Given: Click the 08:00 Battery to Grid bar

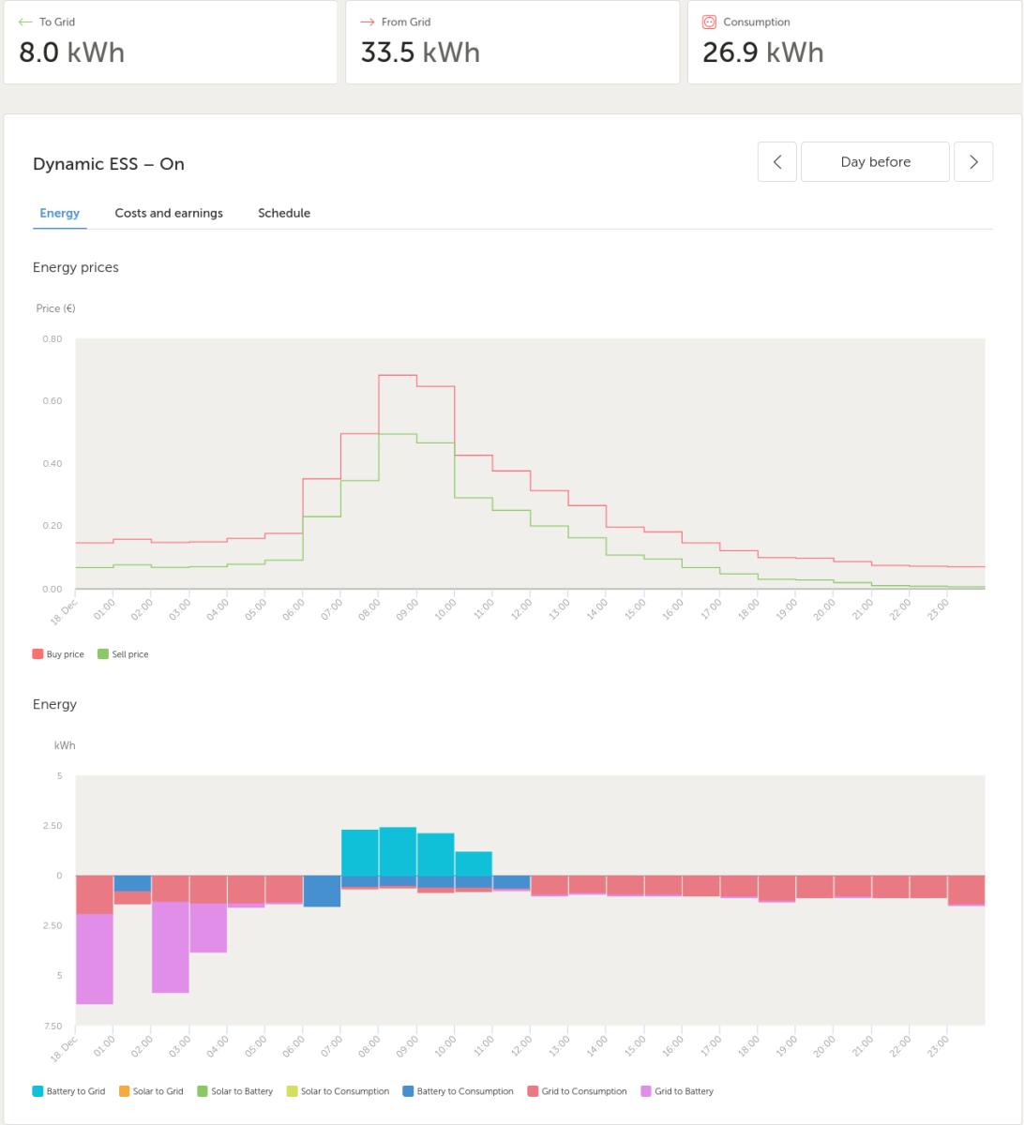Looking at the screenshot, I should click(398, 851).
